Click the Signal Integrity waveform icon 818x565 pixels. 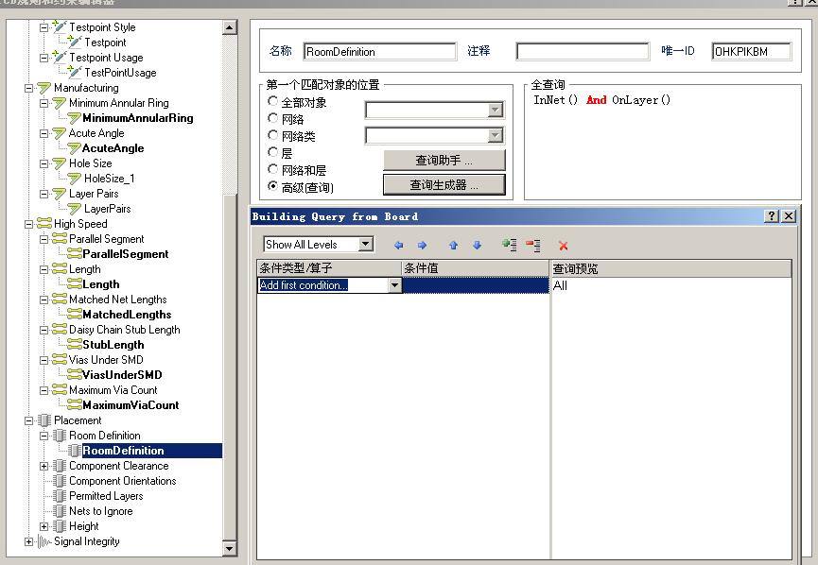tap(44, 541)
